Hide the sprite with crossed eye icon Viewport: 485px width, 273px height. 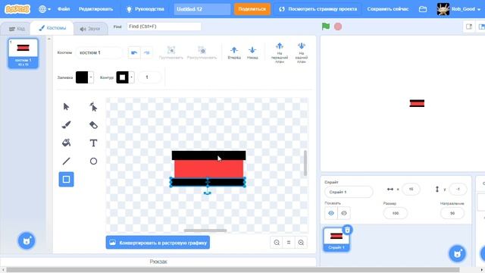(343, 213)
